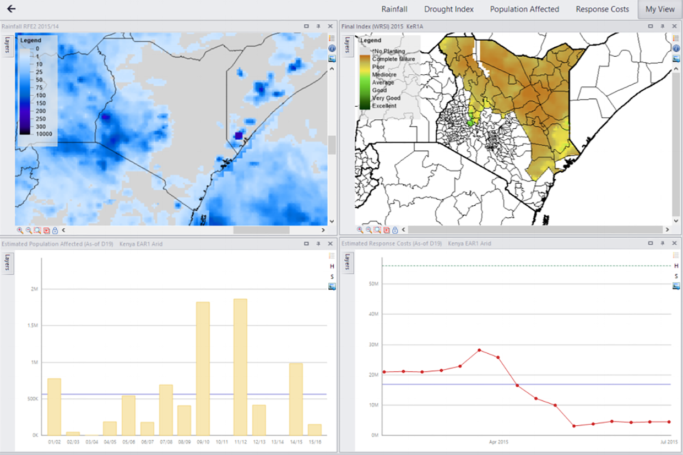
Task: Toggle the S line in the Response Costs chart
Action: click(x=675, y=276)
